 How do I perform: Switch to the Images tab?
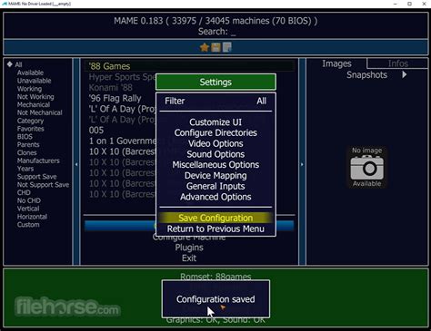pos(336,63)
